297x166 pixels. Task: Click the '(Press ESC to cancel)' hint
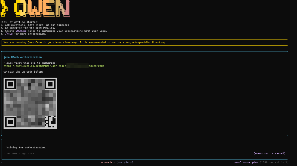point(269,154)
